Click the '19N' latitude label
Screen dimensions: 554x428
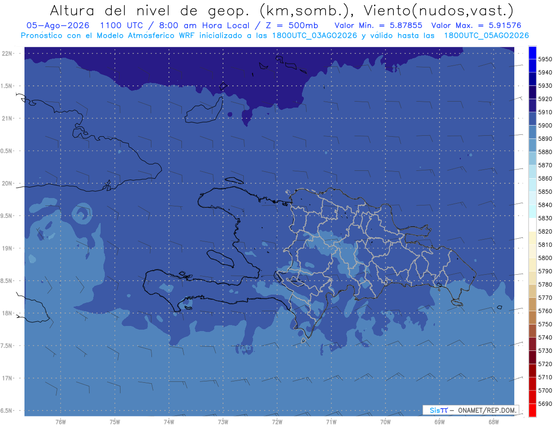(x=8, y=248)
